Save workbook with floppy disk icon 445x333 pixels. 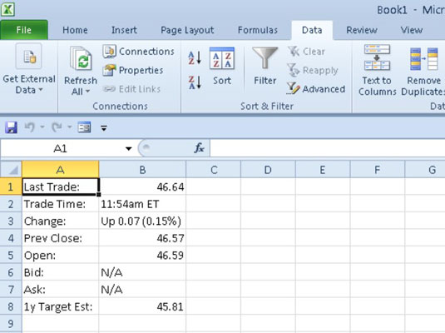click(11, 127)
